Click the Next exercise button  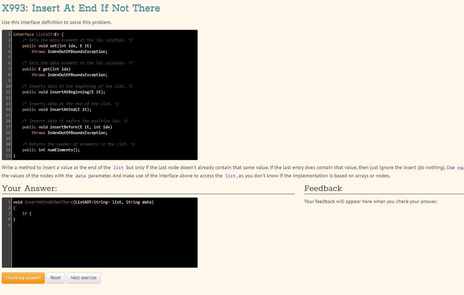pos(83,278)
